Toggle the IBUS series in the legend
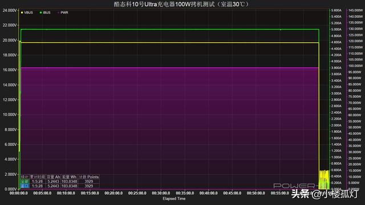The height and width of the screenshot is (205, 365). pos(45,13)
